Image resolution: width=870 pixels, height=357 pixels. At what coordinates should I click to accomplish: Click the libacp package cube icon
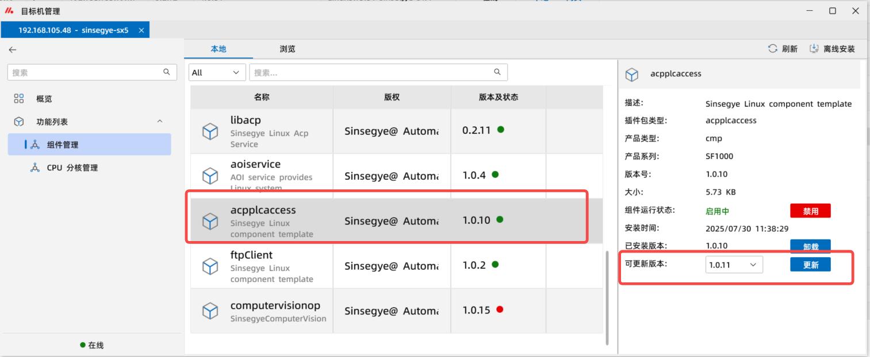[210, 131]
